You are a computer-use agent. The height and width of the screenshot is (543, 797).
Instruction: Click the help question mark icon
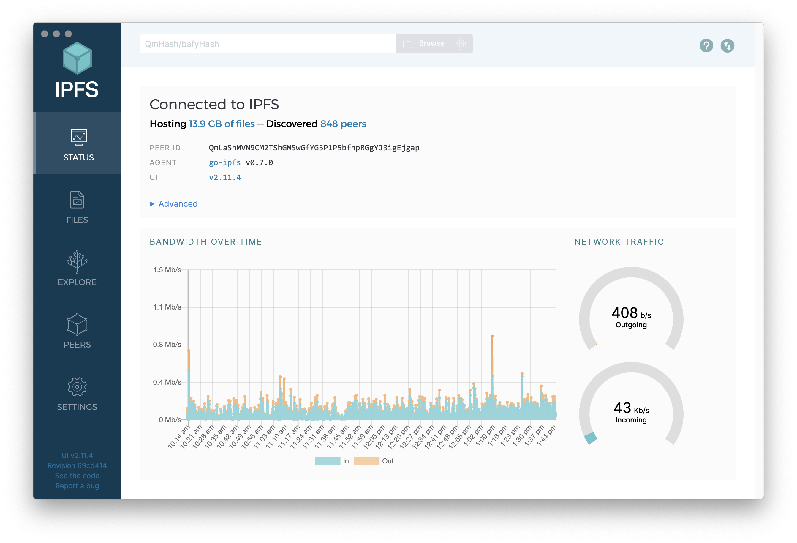[706, 45]
